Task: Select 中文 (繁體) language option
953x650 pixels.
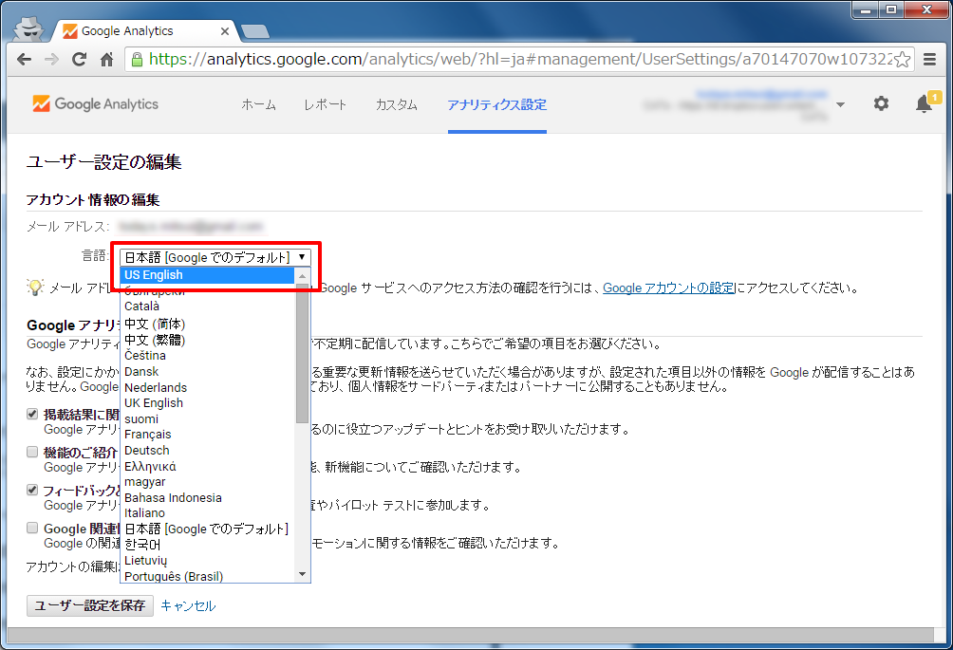Action: click(x=207, y=340)
